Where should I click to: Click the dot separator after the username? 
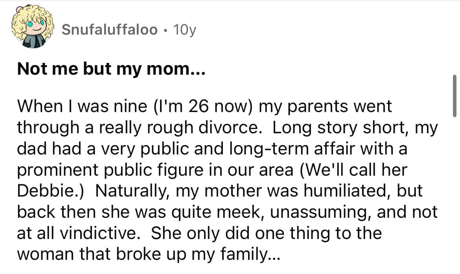[165, 29]
